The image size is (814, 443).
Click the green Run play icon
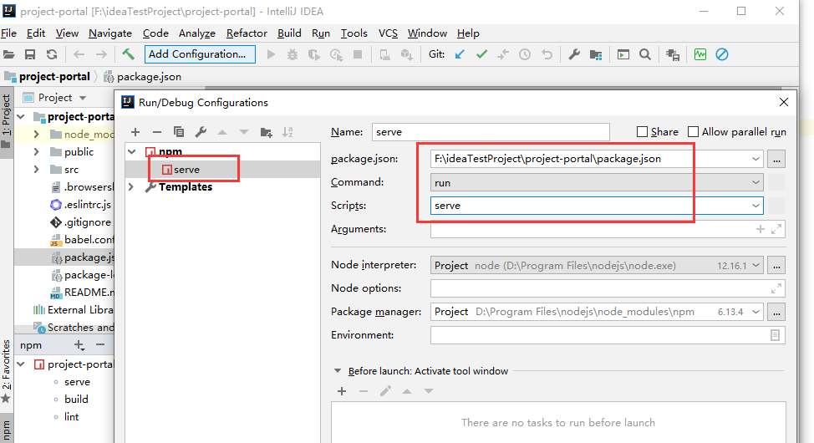click(271, 54)
